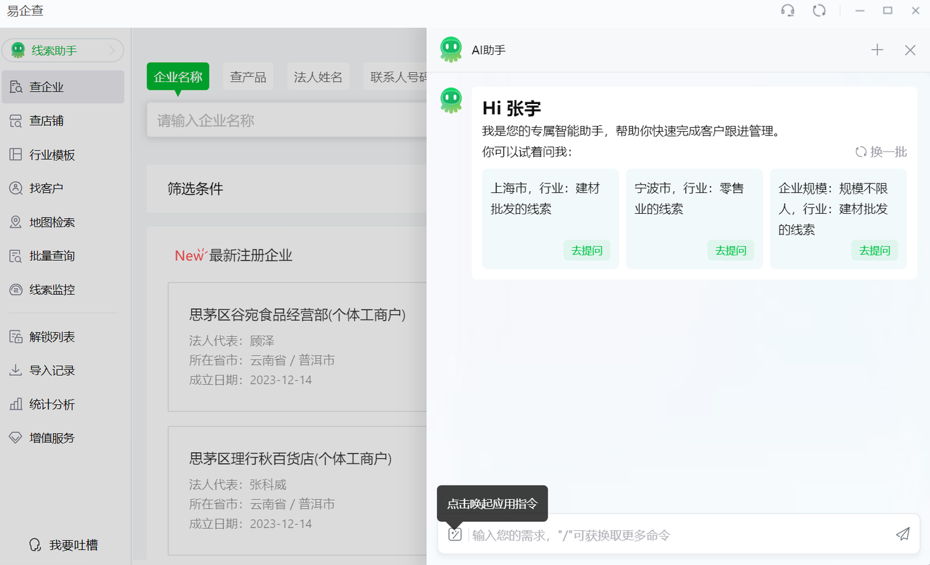Image resolution: width=930 pixels, height=565 pixels.
Task: Click the send message icon
Action: click(x=902, y=534)
